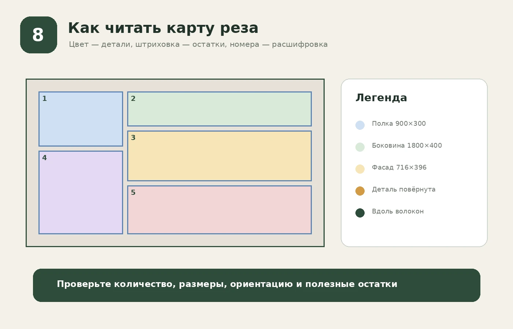Click the green swatch for Боковина 1800×400
Viewport: 513px width, 329px height.
pyautogui.click(x=360, y=147)
